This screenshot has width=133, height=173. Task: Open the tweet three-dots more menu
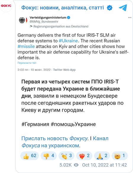tap(129, 18)
